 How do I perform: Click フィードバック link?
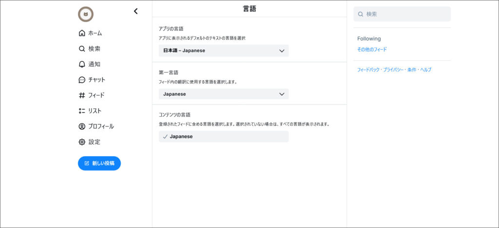point(368,70)
